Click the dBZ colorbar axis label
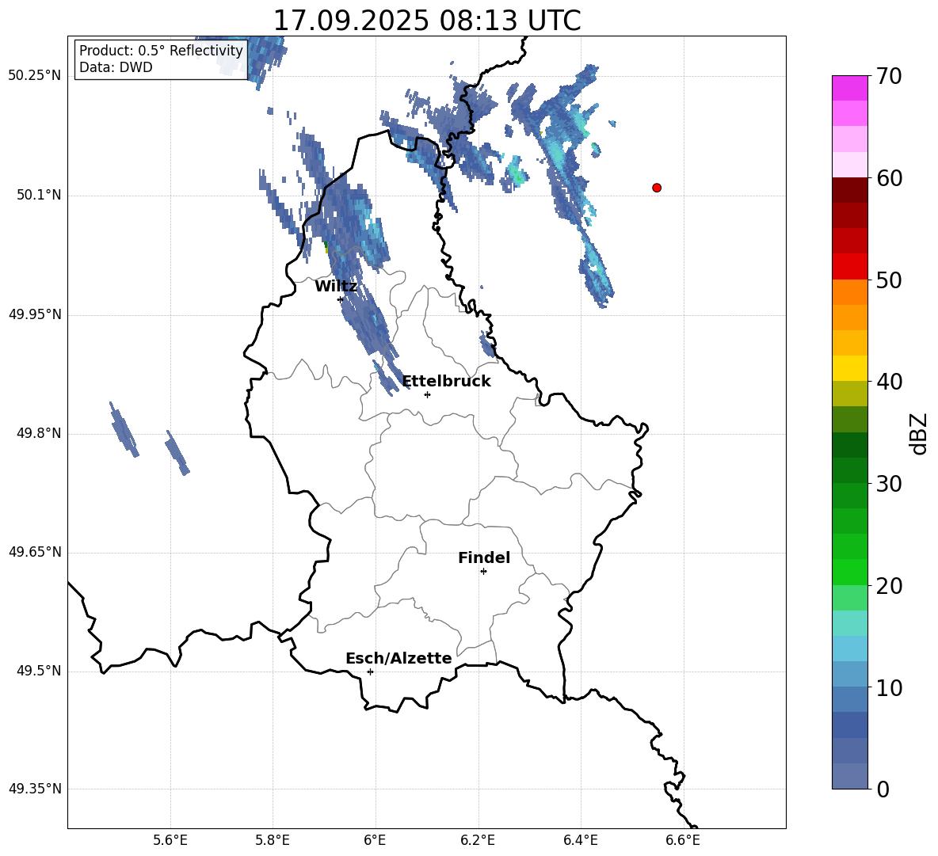 919,433
